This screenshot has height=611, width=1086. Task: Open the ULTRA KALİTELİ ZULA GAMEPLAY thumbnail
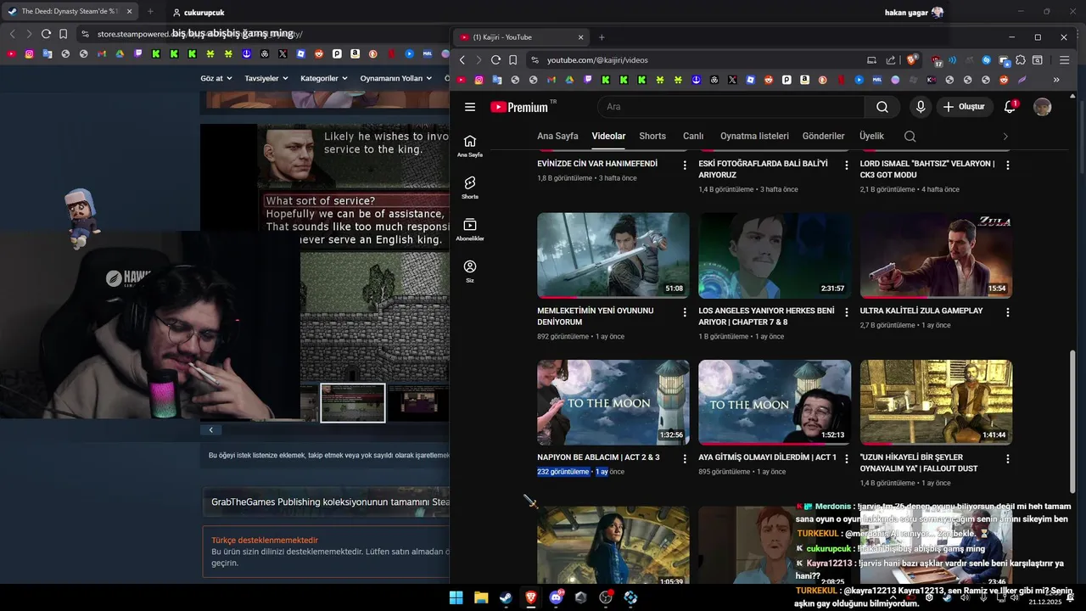(936, 255)
